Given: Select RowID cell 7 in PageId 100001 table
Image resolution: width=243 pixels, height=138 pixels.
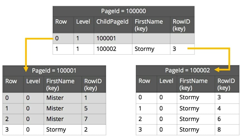Looking at the screenshot, I should pyautogui.click(x=86, y=119).
